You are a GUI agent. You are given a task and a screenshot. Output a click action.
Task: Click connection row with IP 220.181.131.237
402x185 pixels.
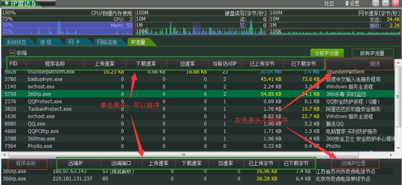[x=200, y=179]
